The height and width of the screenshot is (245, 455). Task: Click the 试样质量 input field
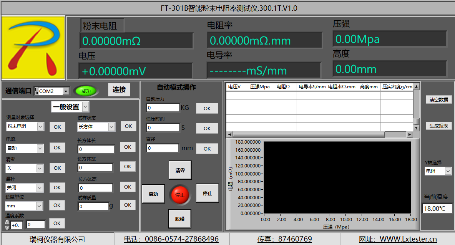click(x=93, y=207)
